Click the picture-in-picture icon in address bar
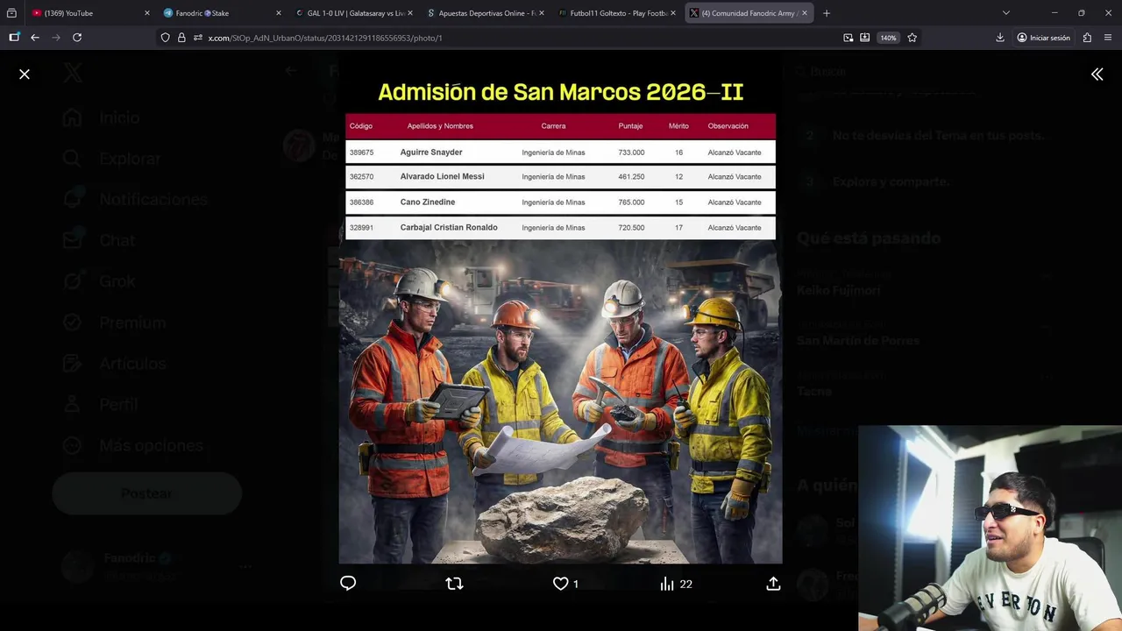1122x631 pixels. pos(848,38)
